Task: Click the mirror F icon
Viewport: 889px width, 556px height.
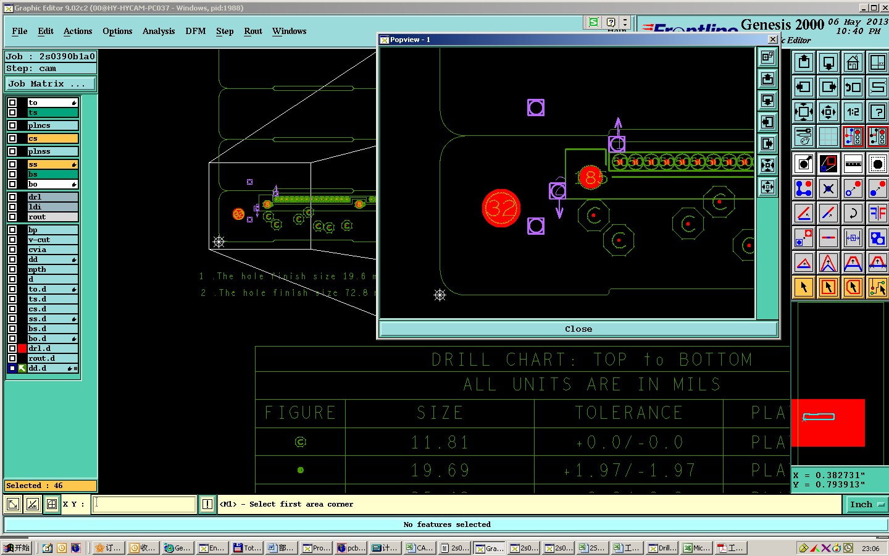Action: tap(877, 213)
